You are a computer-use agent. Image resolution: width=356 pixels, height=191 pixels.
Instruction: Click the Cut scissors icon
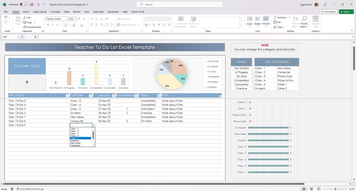(x=25, y=17)
